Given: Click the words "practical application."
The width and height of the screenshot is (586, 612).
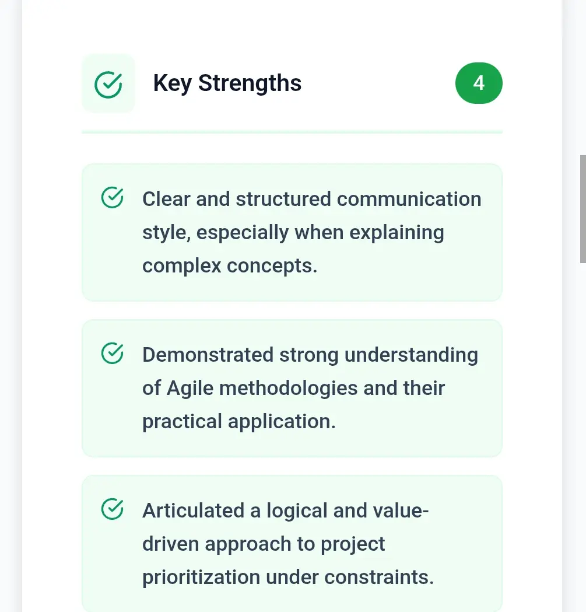Looking at the screenshot, I should 238,421.
